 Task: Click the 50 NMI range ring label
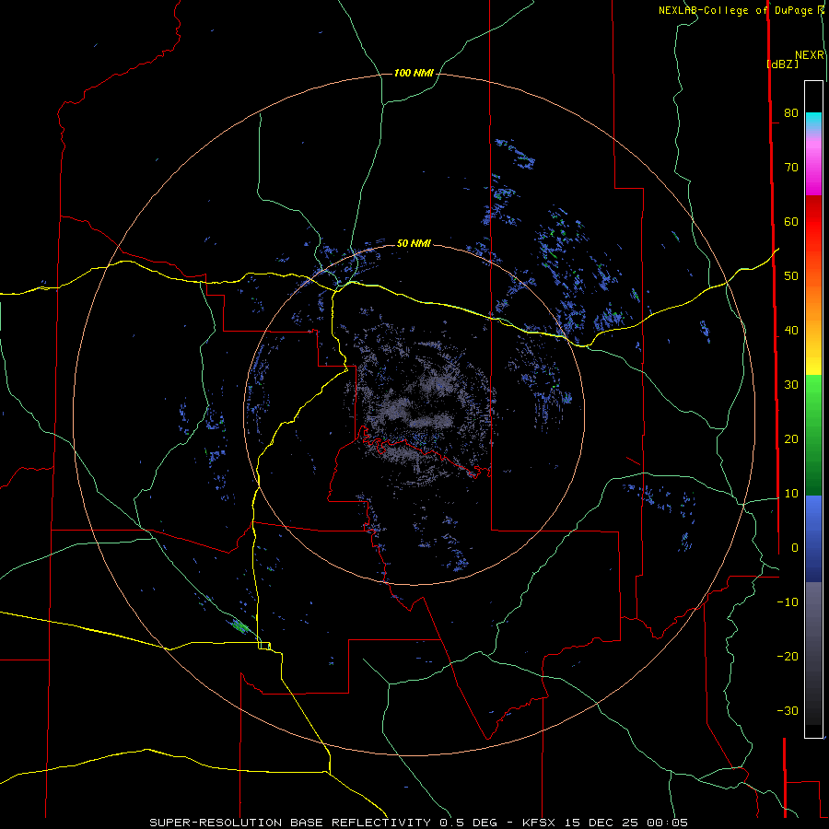(414, 243)
